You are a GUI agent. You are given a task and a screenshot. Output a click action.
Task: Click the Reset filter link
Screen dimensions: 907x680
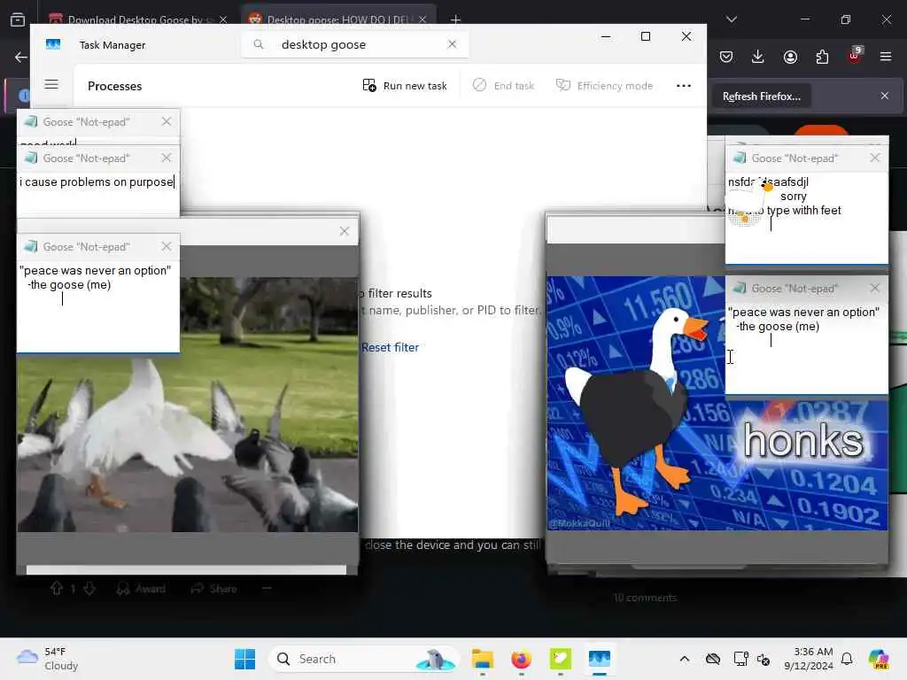390,347
